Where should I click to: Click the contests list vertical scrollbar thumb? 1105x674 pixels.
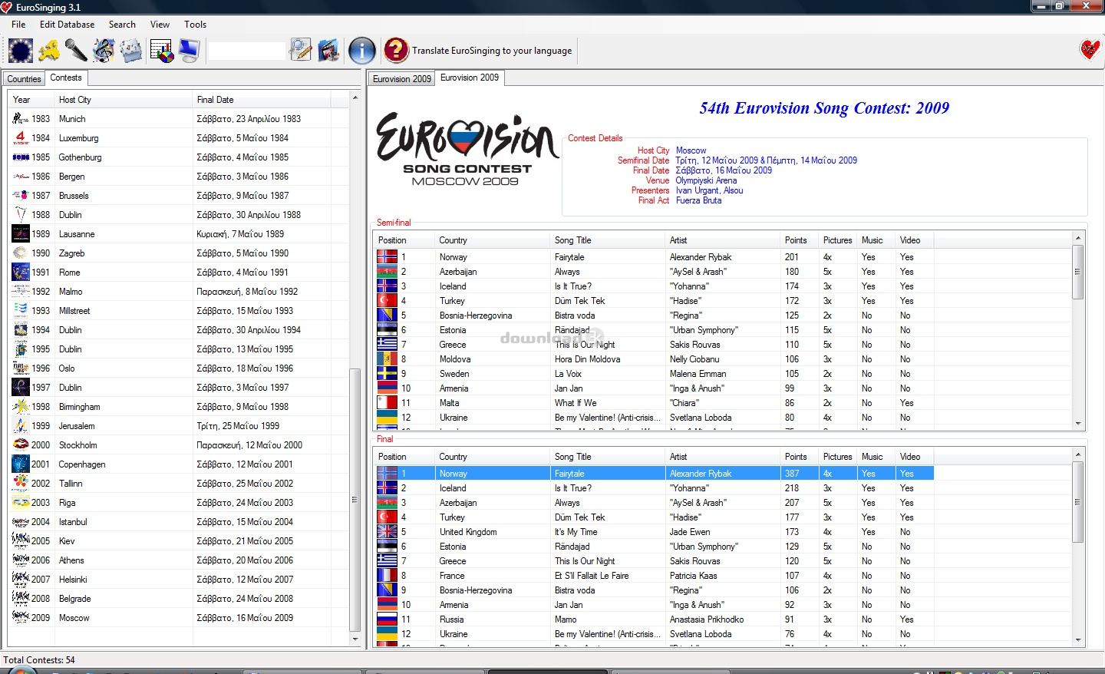(x=355, y=499)
